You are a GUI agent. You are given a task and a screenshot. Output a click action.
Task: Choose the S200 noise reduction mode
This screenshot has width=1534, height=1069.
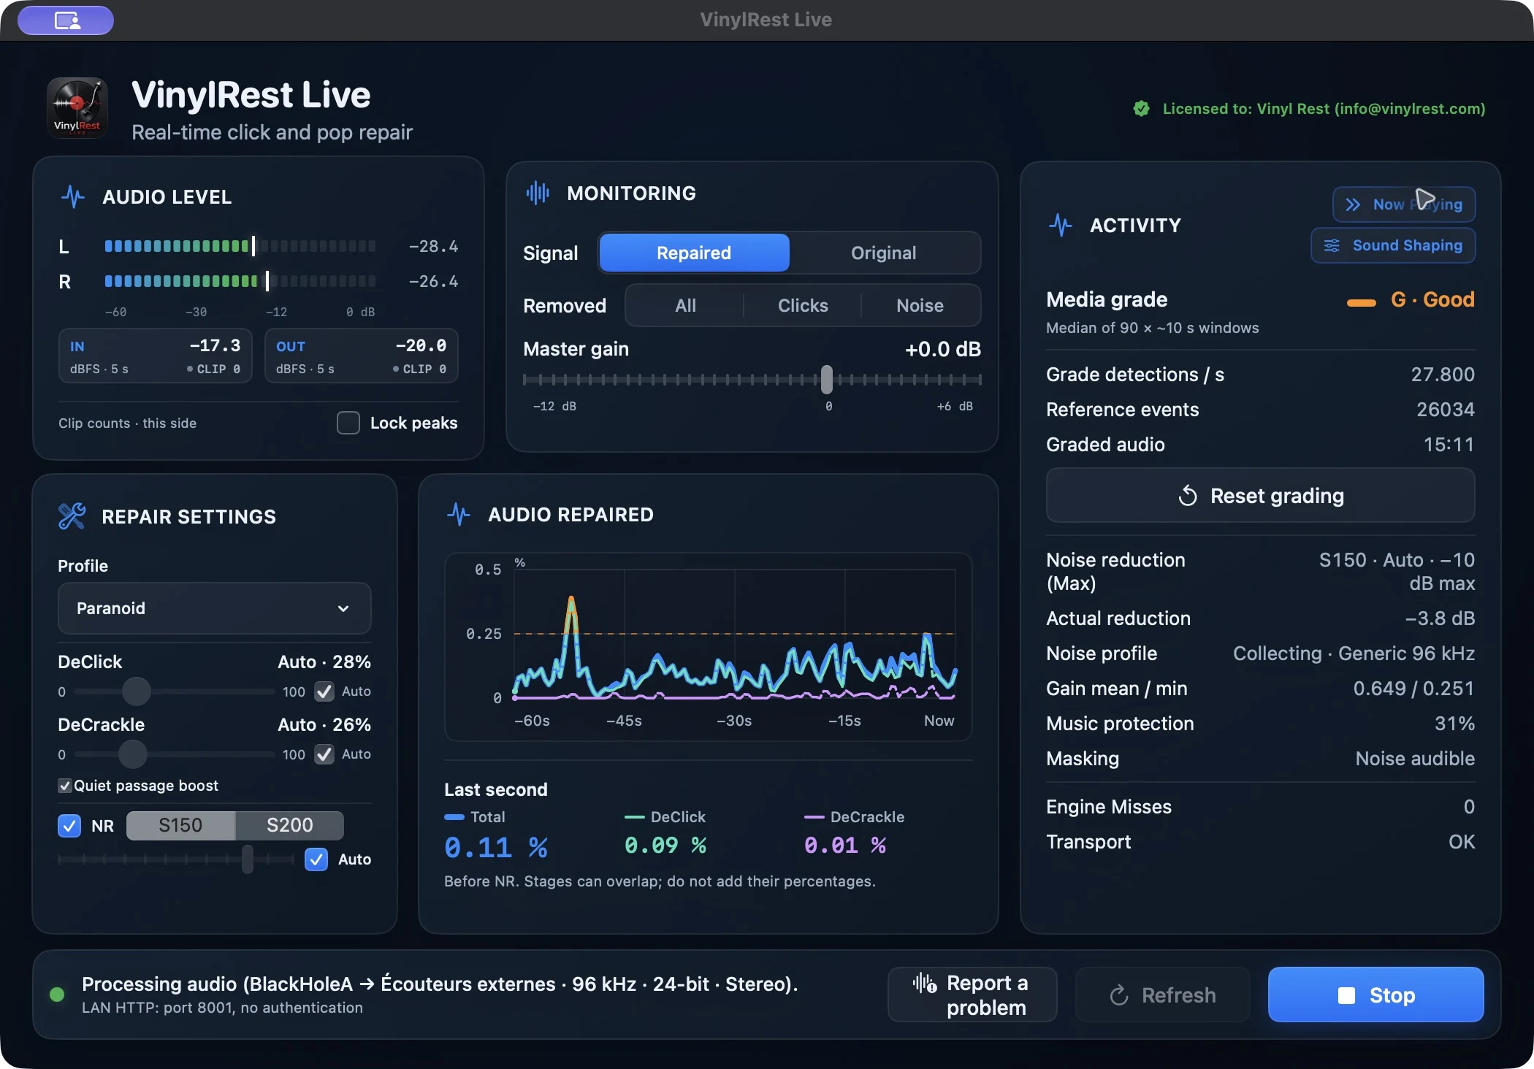tap(289, 825)
